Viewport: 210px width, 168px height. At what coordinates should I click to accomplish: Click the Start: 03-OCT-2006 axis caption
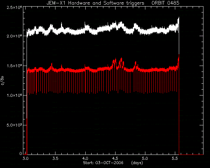[x=103, y=163]
